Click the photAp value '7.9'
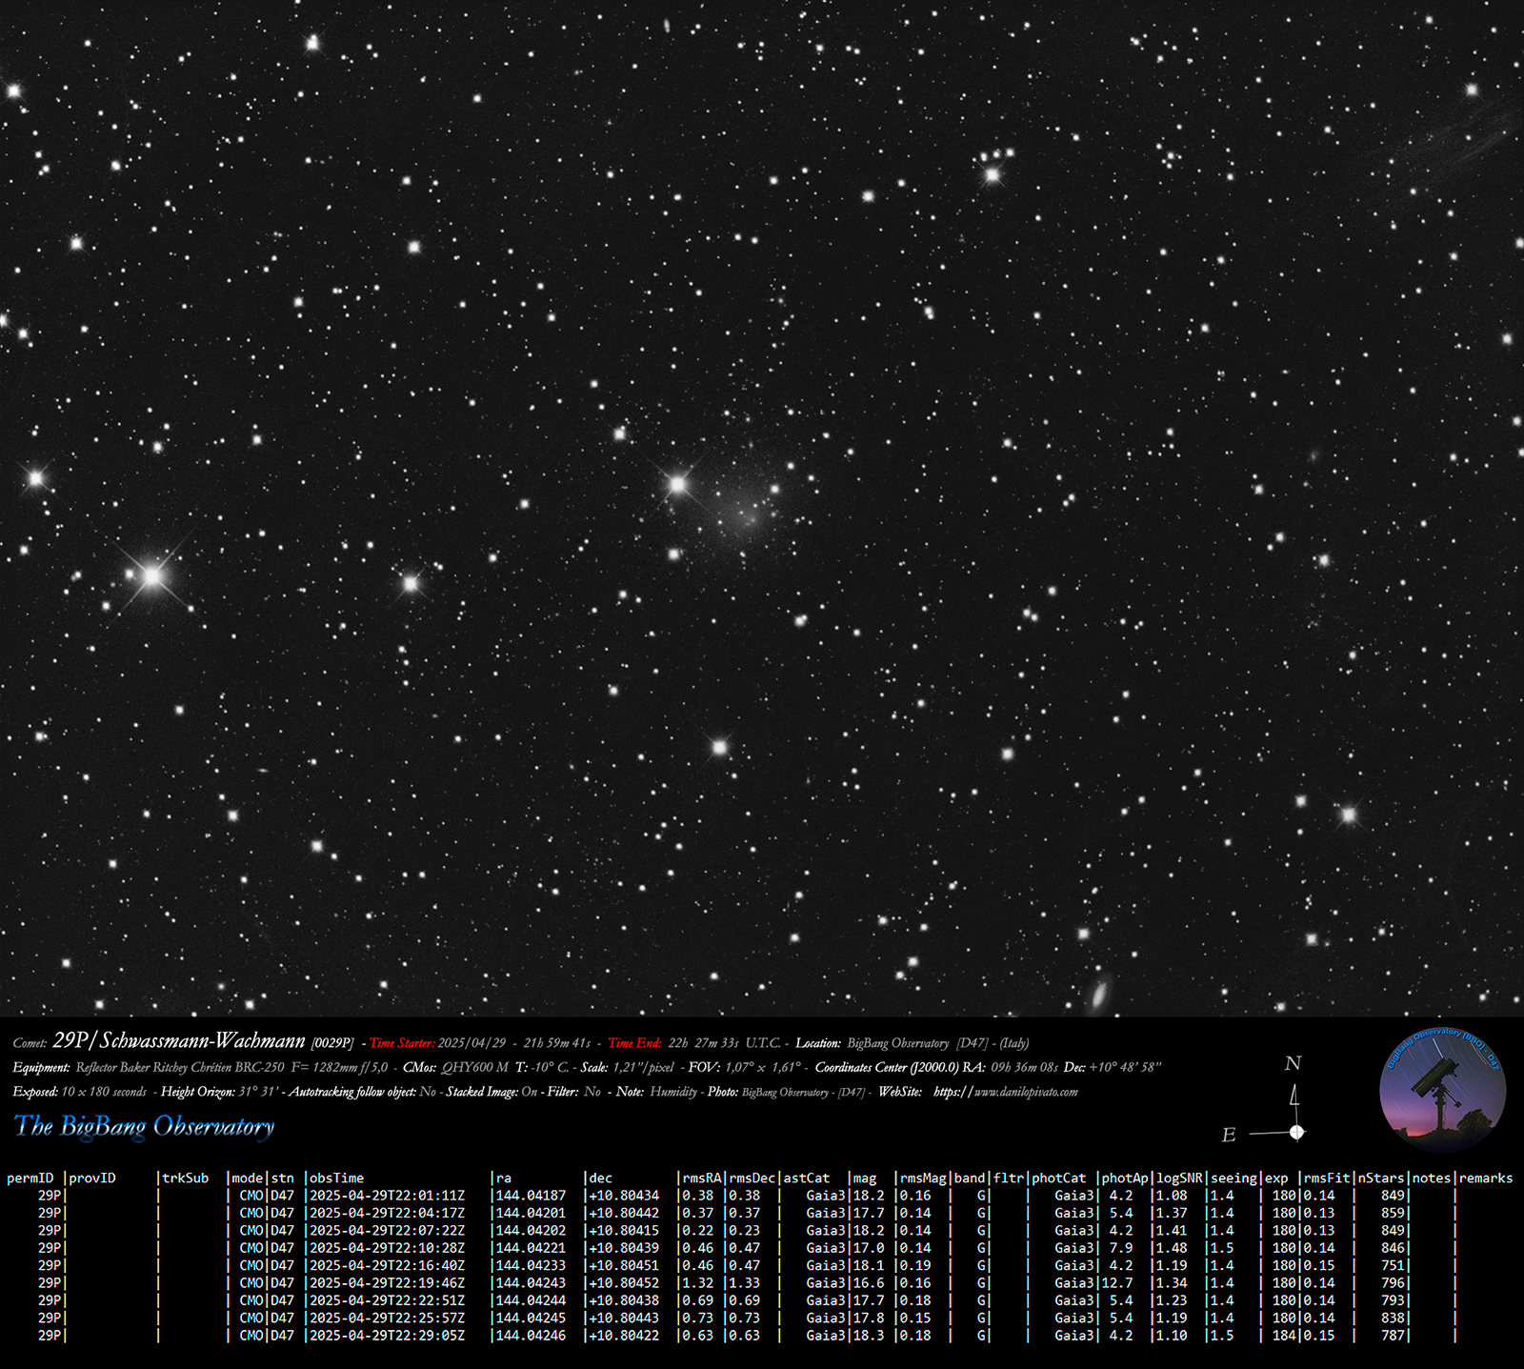Viewport: 1524px width, 1369px height. 1122,1248
